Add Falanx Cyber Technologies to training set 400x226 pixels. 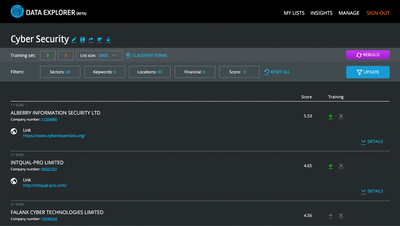pyautogui.click(x=330, y=215)
